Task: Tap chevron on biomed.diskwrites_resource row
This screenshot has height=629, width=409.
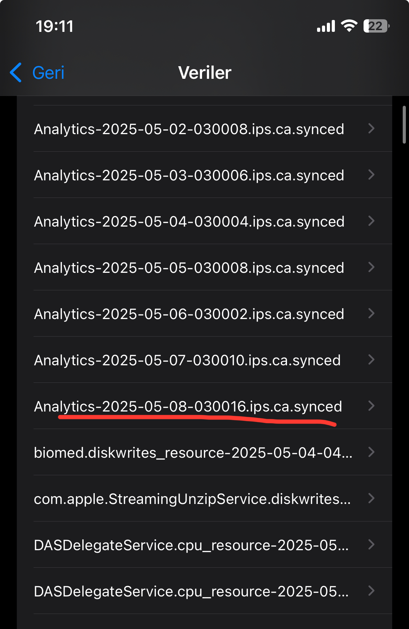Action: 371,452
